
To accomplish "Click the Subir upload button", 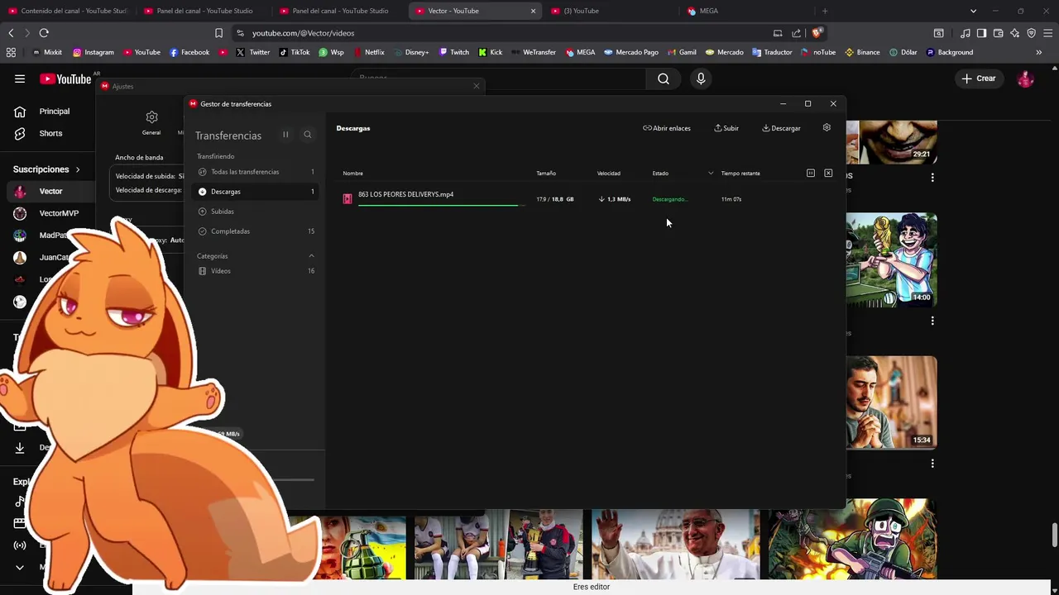I will tap(726, 128).
